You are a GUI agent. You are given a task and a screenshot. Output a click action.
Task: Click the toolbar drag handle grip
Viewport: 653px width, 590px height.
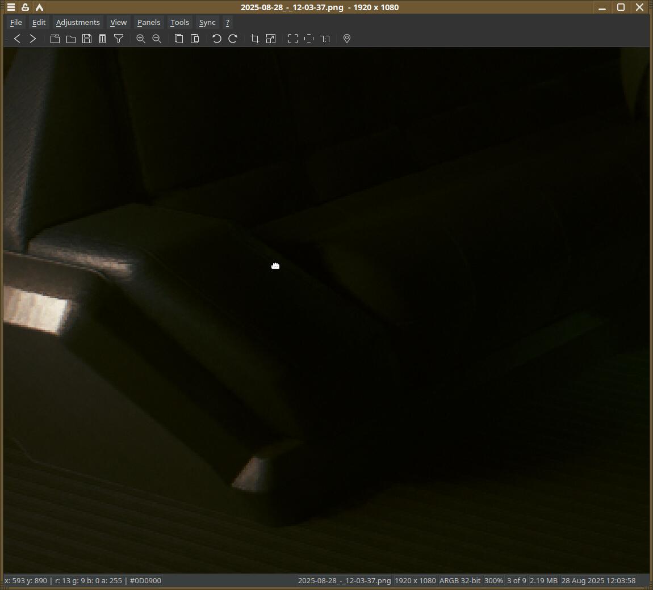tap(6, 39)
